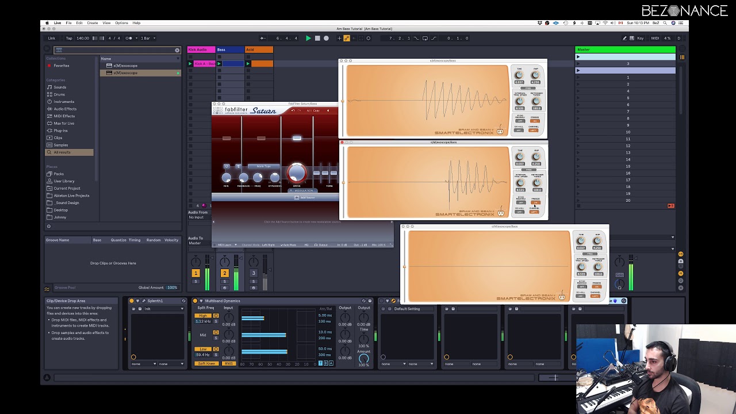
Task: Open Max for Live category in browser
Action: [64, 123]
